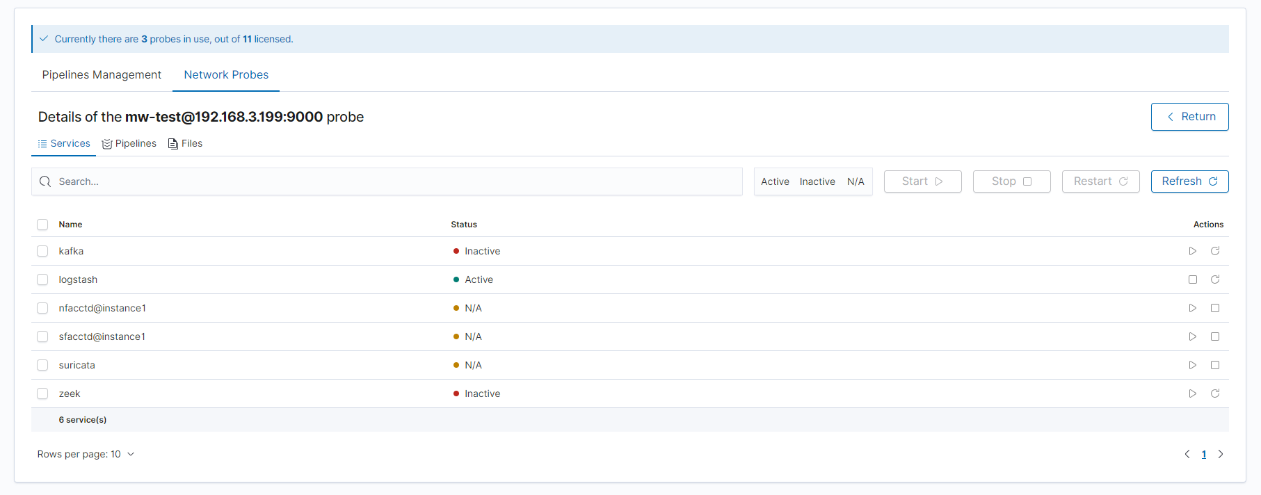Filter services by Inactive status
1261x495 pixels.
[817, 181]
